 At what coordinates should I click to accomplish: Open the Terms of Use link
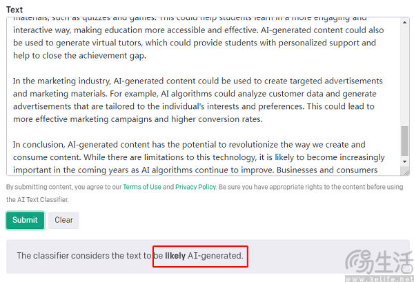(142, 187)
